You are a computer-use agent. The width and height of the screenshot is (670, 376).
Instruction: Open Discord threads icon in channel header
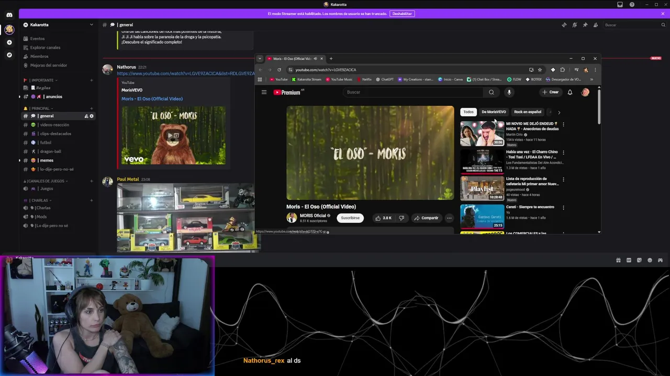tap(564, 25)
